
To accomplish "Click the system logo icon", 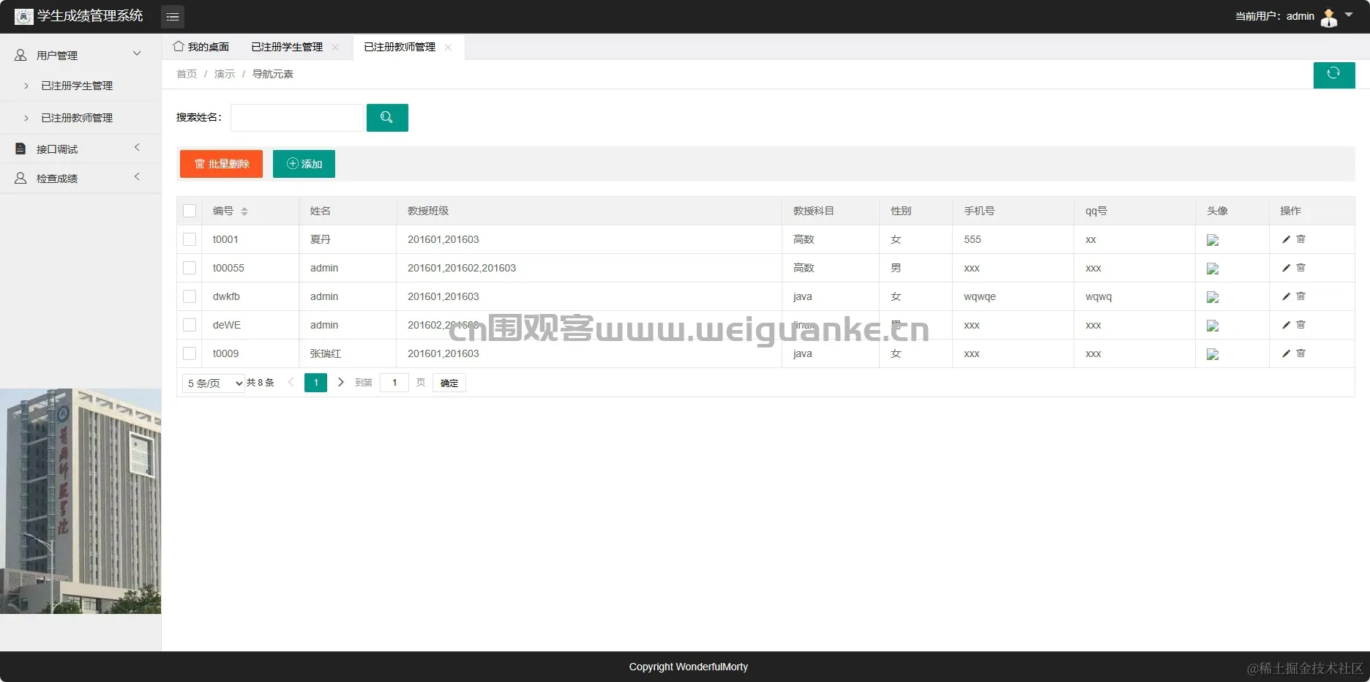I will coord(24,16).
